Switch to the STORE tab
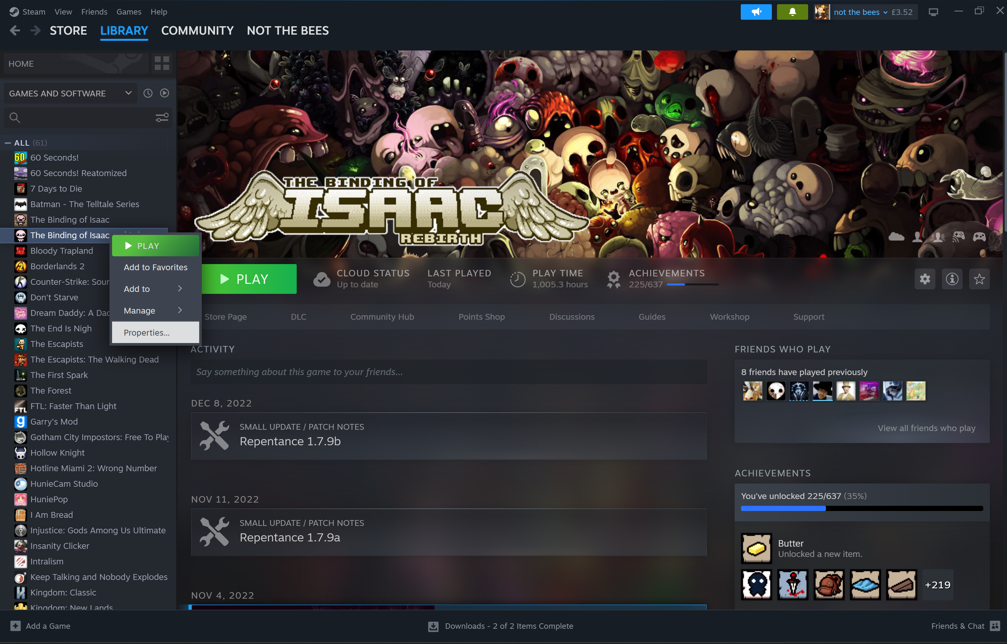This screenshot has width=1007, height=644. [x=68, y=30]
